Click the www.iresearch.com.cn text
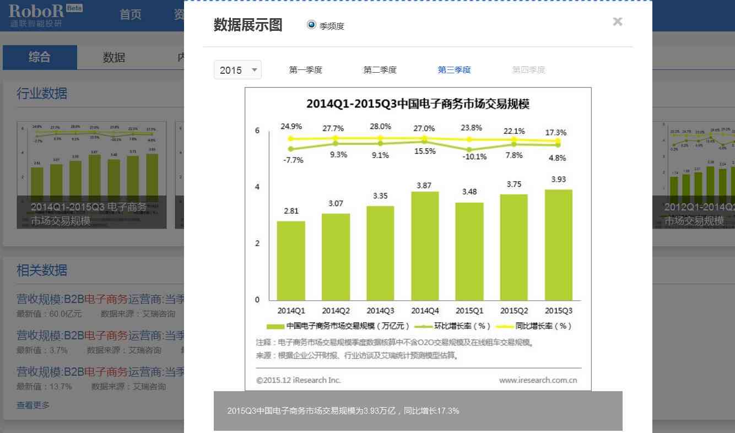The width and height of the screenshot is (735, 433). (x=538, y=380)
